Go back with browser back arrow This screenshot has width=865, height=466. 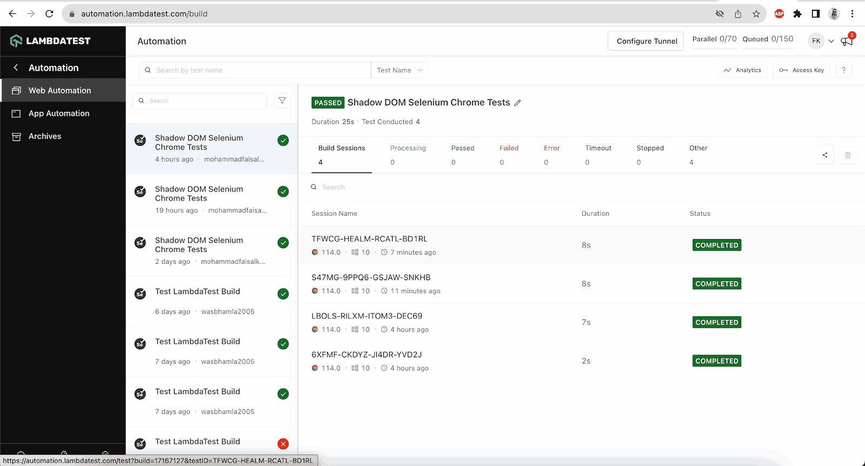[12, 14]
